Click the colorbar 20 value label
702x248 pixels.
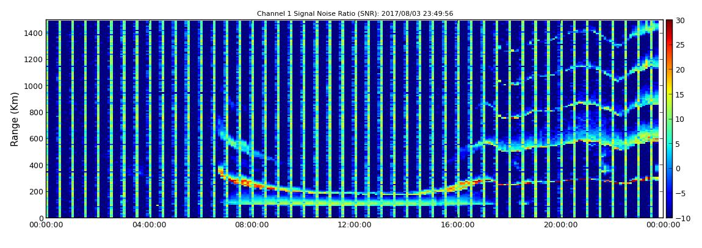(x=680, y=69)
